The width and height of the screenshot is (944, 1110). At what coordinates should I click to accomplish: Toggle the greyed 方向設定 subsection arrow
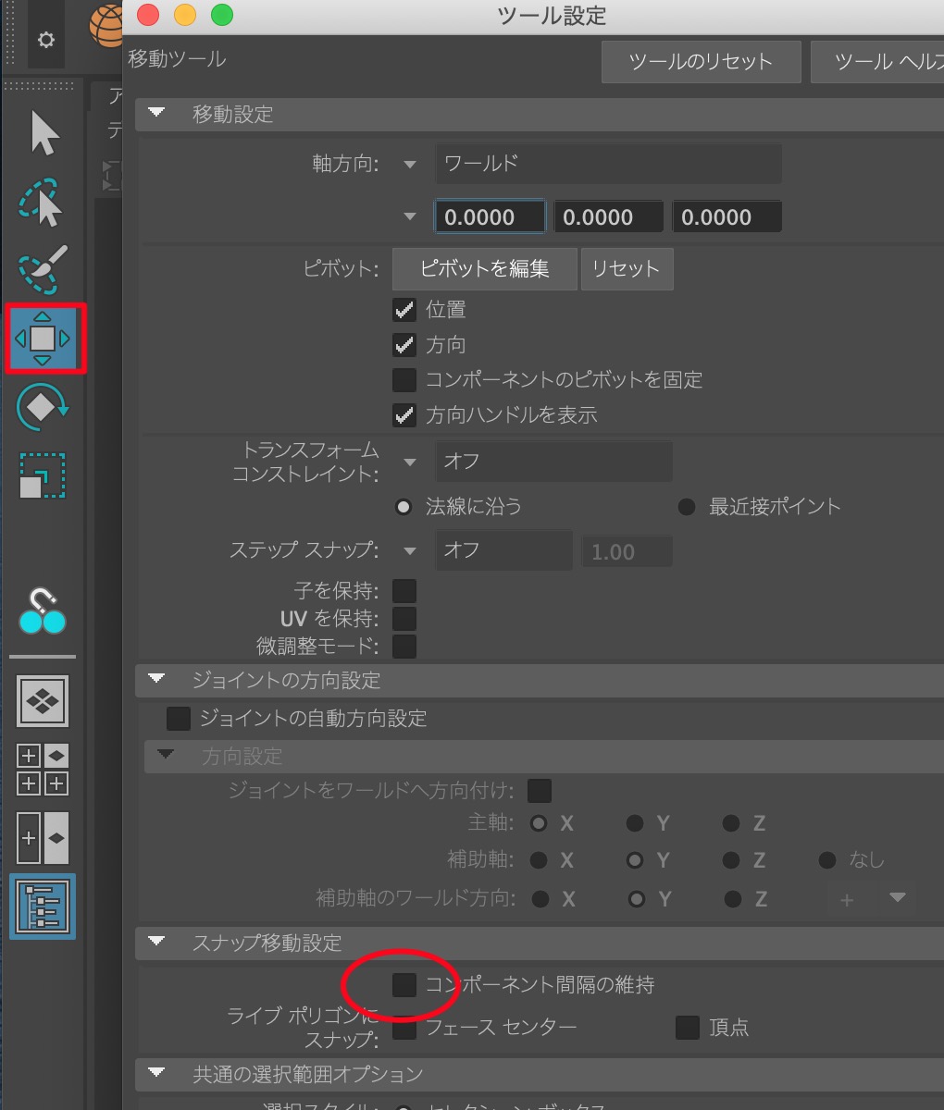click(x=166, y=755)
